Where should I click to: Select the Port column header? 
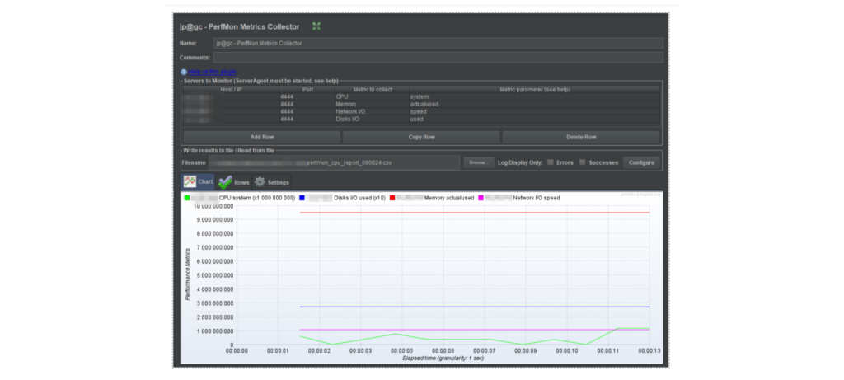307,89
